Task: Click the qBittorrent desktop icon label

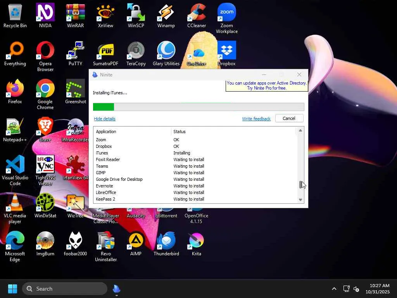Action: [166, 216]
